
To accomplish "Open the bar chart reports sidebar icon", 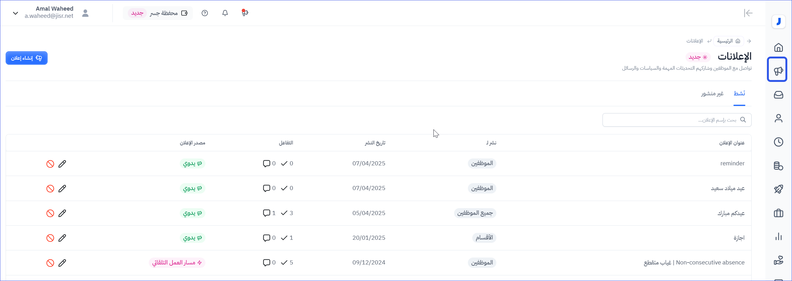I will coord(778,237).
